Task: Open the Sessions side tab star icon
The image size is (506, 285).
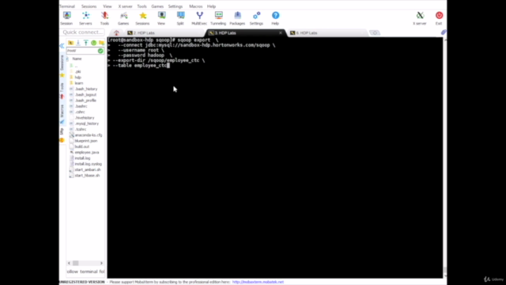Action: (x=62, y=75)
